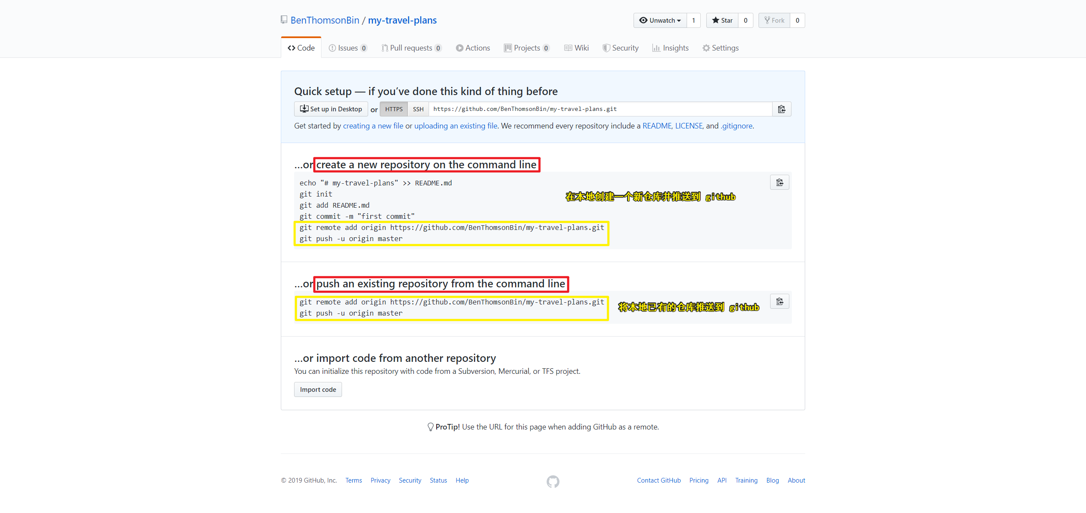Follow the uploading an existing file link
This screenshot has height=513, width=1086.
point(455,126)
